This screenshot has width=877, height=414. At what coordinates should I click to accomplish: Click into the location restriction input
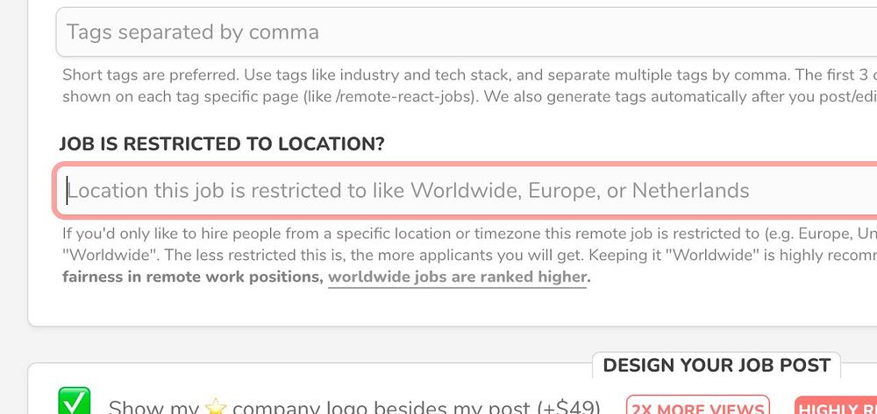coord(467,190)
